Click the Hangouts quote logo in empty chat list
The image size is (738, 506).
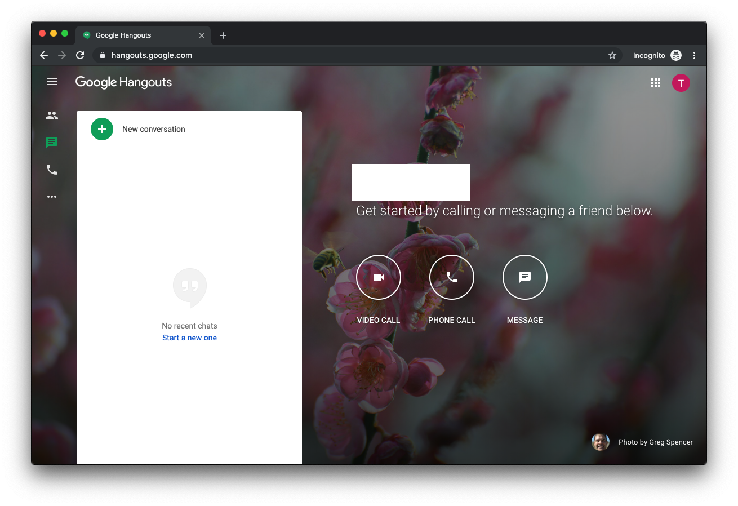tap(190, 288)
